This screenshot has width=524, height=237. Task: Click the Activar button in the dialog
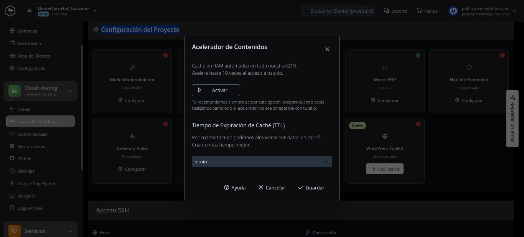click(x=216, y=91)
